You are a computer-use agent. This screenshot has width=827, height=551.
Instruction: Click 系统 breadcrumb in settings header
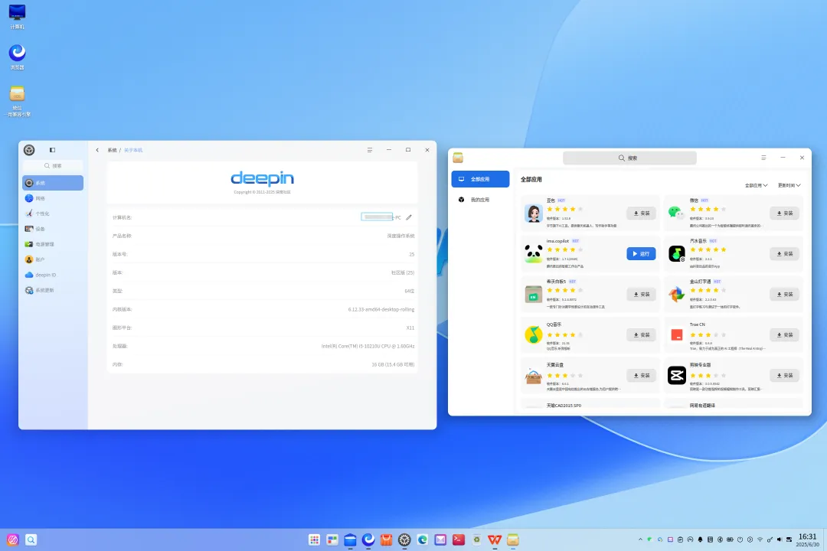pos(112,150)
